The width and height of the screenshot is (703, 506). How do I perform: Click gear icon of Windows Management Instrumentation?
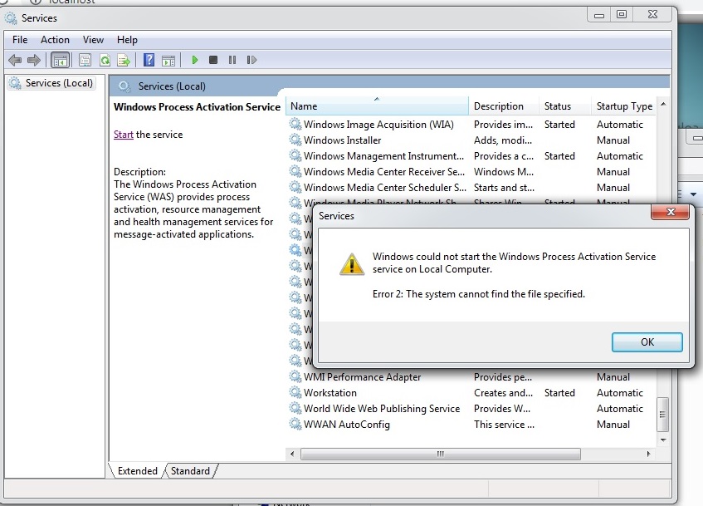point(295,156)
